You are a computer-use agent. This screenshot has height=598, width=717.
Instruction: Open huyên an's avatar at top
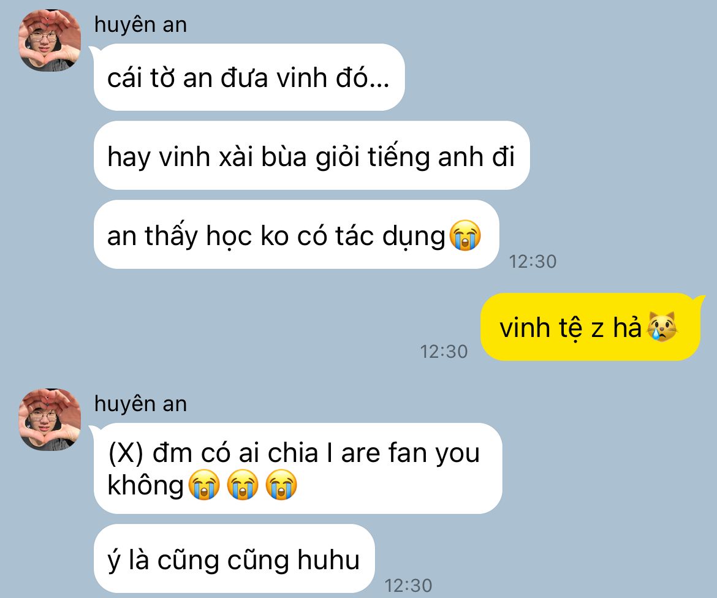click(50, 40)
